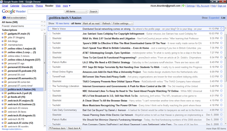
Task: Open original of Distributed Social networking item via arrow icon
Action: (x=221, y=29)
